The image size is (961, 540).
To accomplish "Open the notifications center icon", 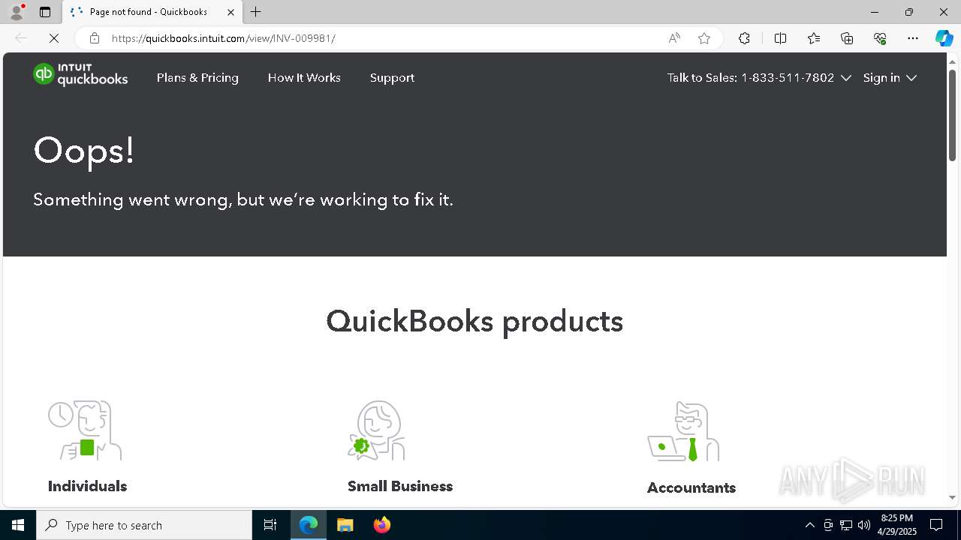I will click(936, 525).
